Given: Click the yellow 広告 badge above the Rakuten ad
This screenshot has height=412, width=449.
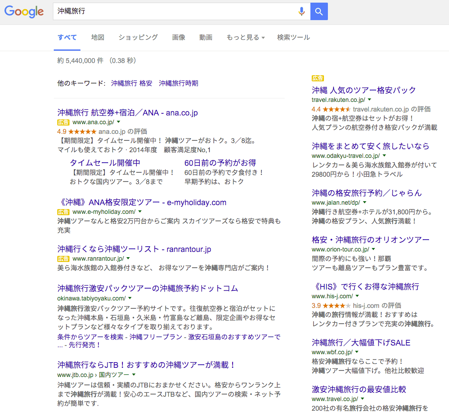Looking at the screenshot, I should point(317,78).
